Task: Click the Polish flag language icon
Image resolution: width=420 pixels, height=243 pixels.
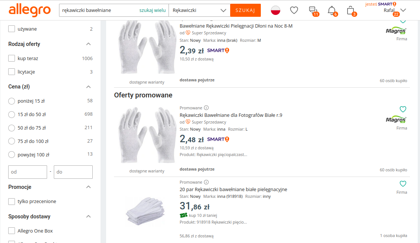Action: click(275, 10)
